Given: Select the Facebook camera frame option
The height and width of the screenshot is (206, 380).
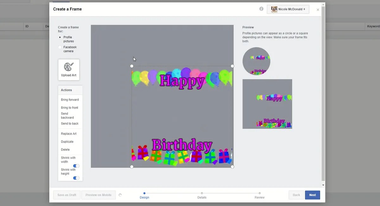Looking at the screenshot, I should pyautogui.click(x=60, y=47).
